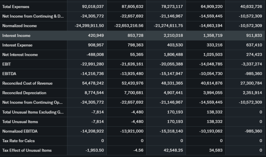The image size is (266, 157).
Task: Select the Normalized EBITDA value -15,318,140
Action: [171, 131]
